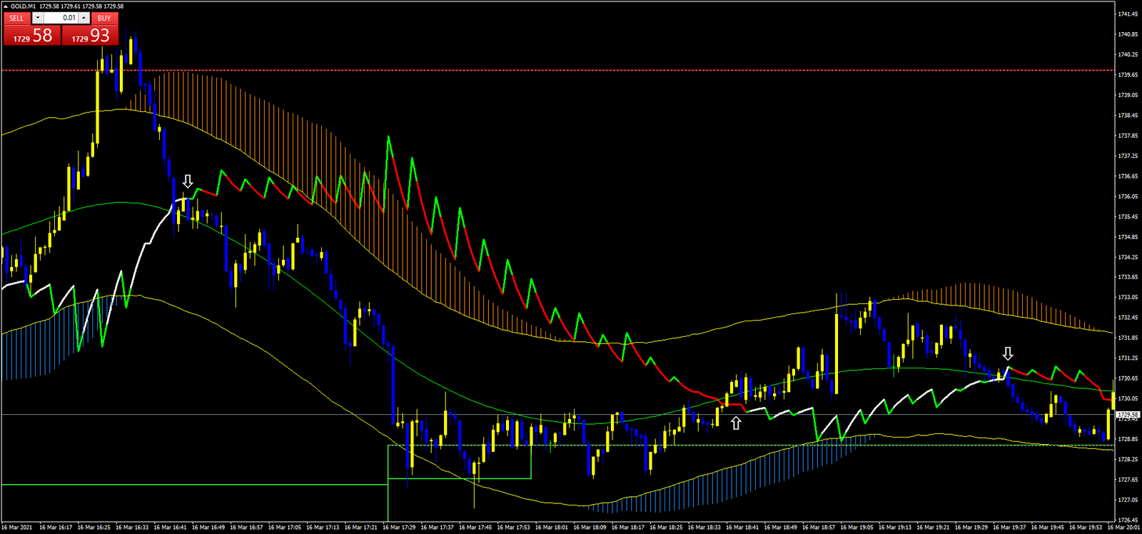Collapse the one-click trading panel triangle
Screen dimensions: 1142x534
(x=6, y=6)
